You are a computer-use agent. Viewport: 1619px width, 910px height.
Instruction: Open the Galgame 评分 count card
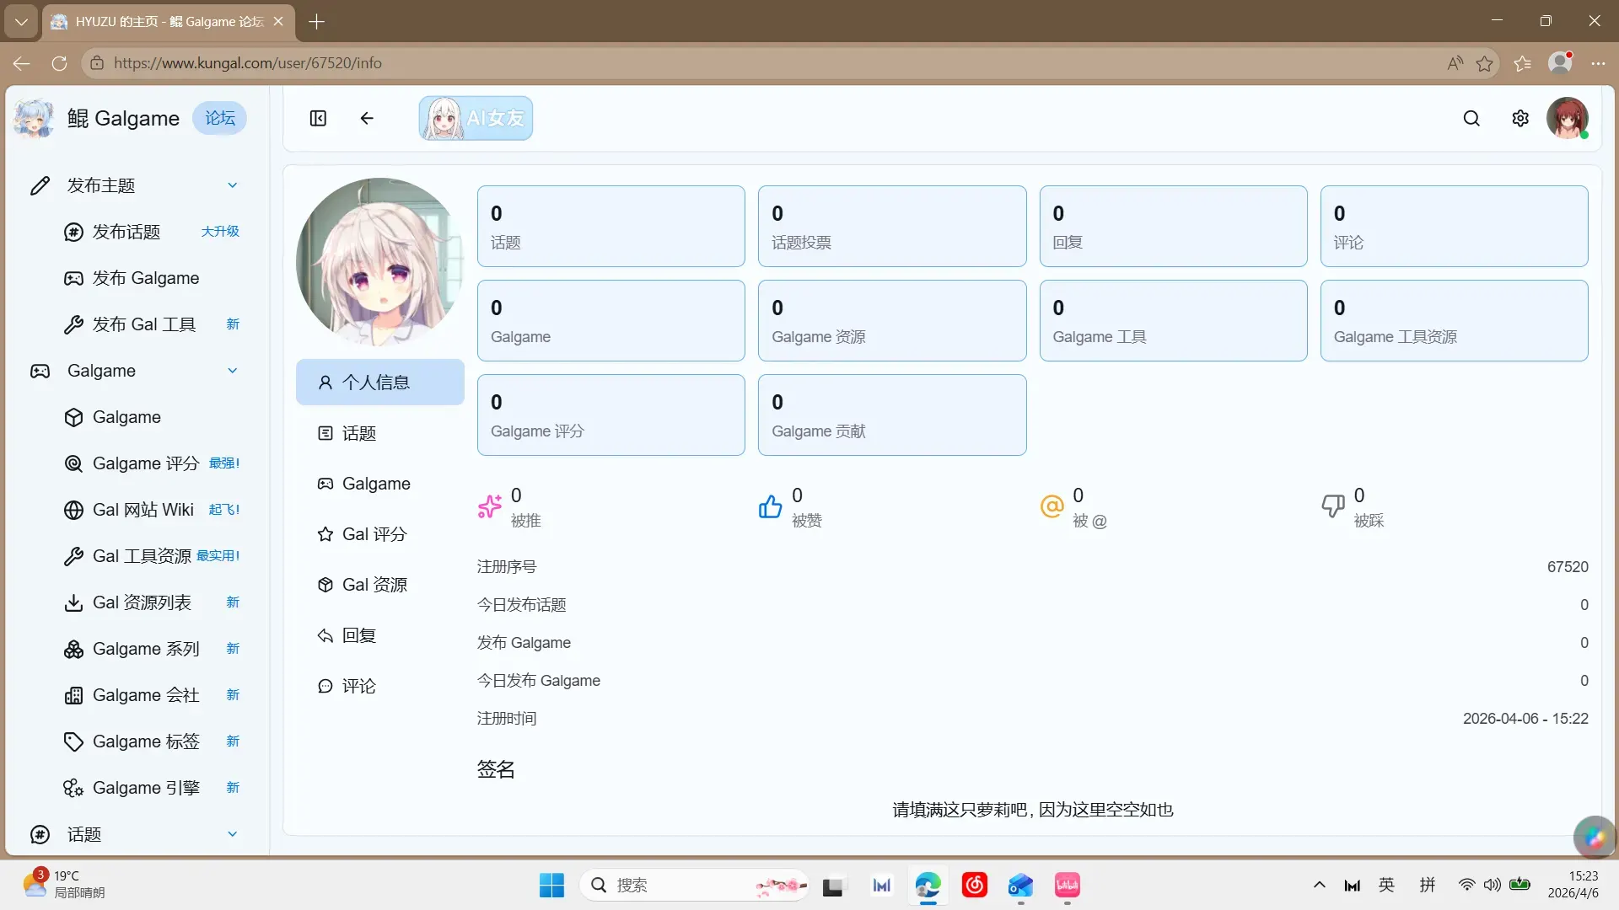point(611,415)
